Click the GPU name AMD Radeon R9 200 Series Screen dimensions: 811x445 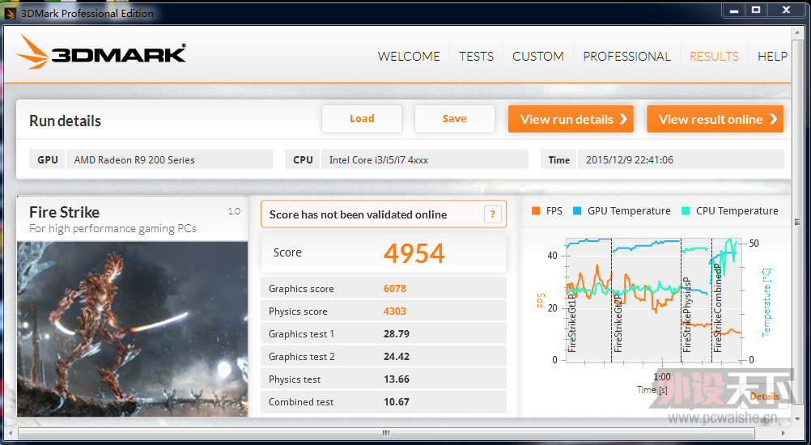134,160
